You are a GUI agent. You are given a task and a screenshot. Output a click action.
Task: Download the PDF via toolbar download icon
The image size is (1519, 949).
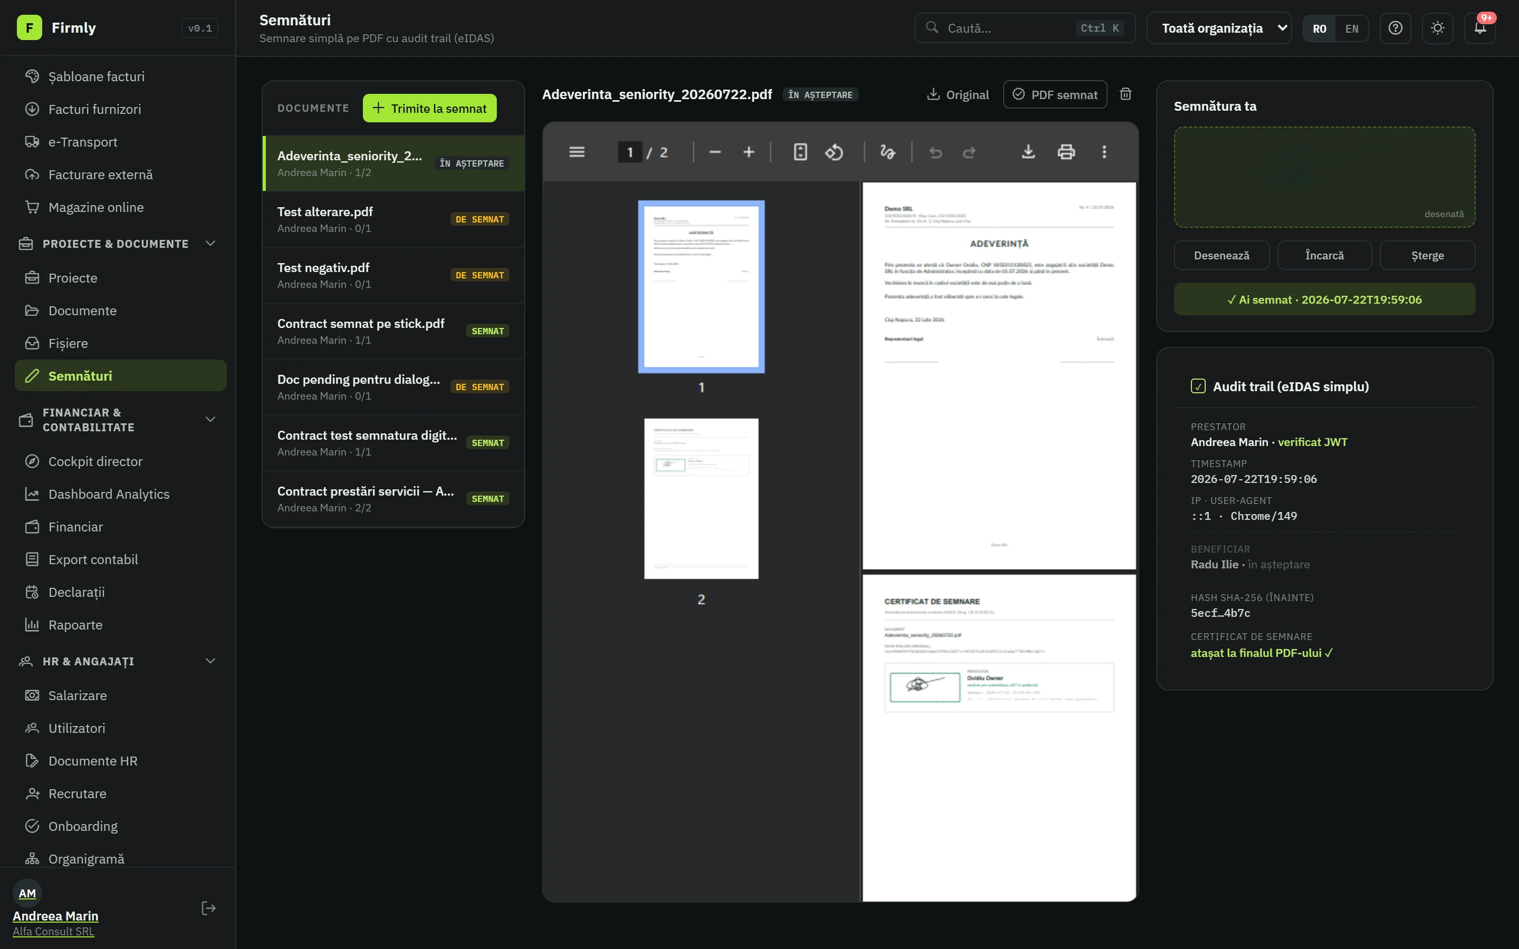point(1028,152)
